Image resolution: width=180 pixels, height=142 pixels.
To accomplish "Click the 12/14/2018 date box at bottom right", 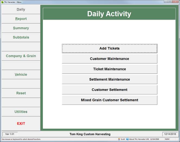I will (x=170, y=134).
